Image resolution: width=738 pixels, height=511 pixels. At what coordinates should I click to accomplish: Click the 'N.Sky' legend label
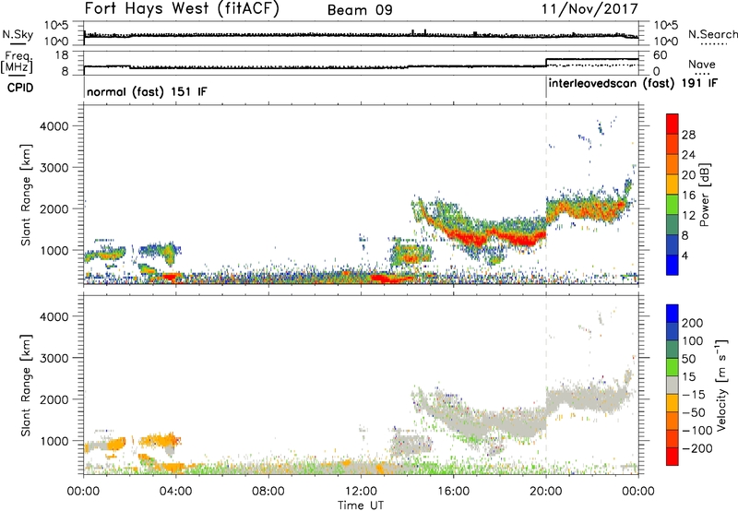click(x=18, y=34)
